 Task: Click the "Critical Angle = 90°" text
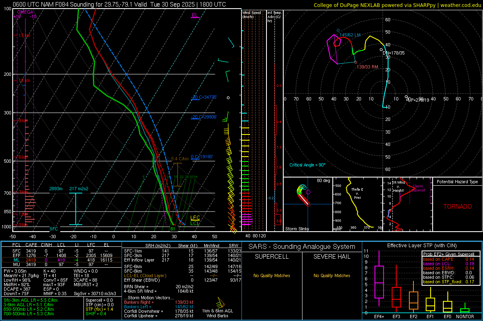[x=307, y=165]
